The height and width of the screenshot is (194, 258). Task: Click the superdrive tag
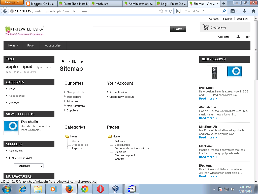click(x=30, y=72)
